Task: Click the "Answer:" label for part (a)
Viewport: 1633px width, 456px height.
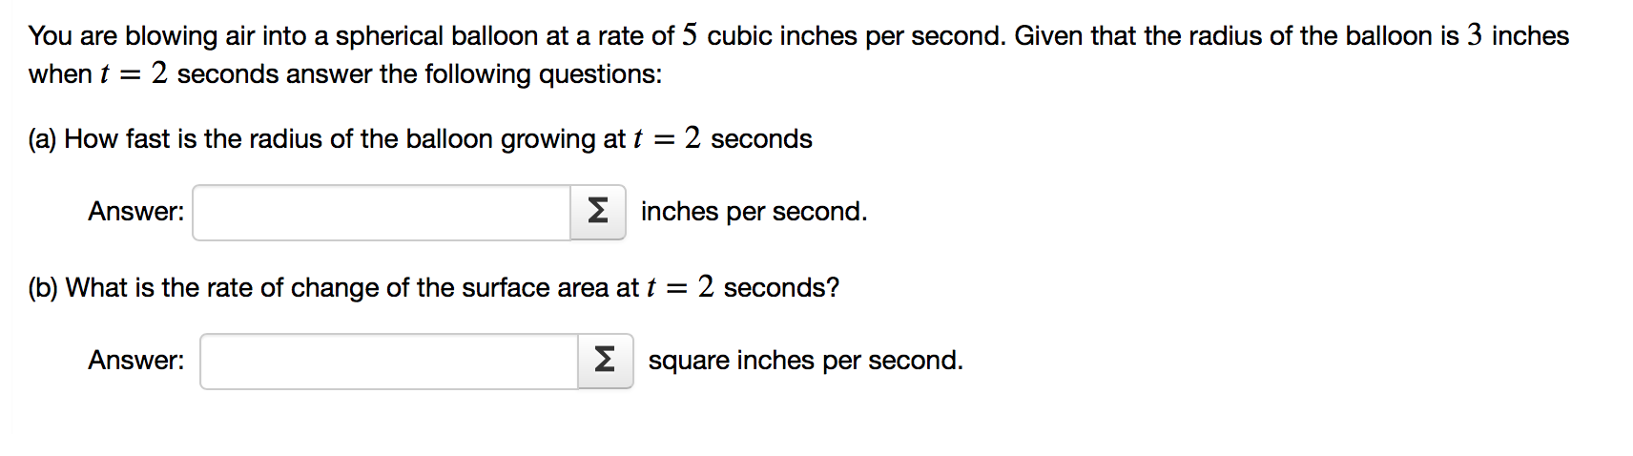Action: (135, 212)
